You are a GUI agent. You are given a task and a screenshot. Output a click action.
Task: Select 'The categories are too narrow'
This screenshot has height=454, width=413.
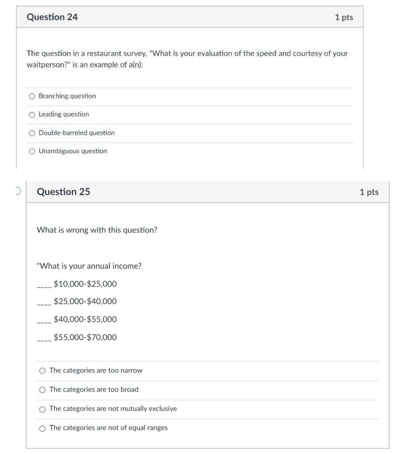43,370
